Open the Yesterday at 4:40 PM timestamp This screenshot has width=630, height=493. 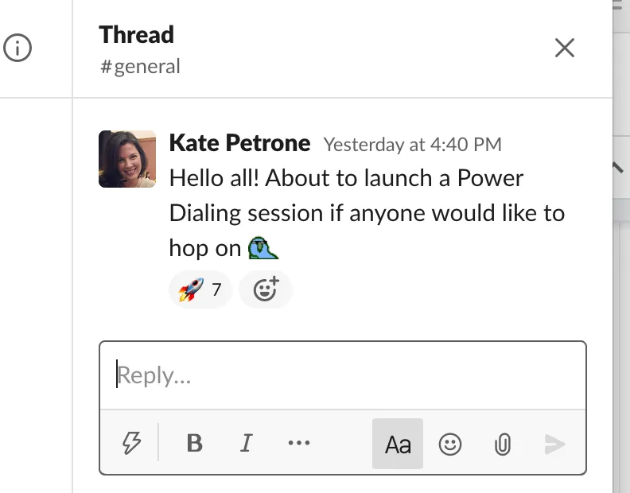pos(412,145)
